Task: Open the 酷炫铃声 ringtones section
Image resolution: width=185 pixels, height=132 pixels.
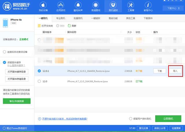Action: point(78,7)
